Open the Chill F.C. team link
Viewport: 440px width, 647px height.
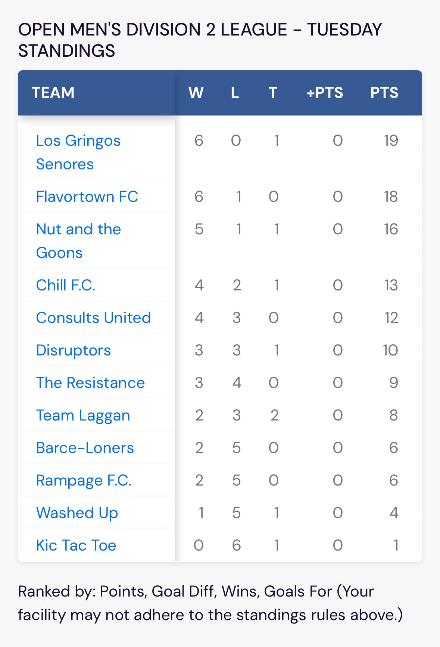tap(66, 285)
